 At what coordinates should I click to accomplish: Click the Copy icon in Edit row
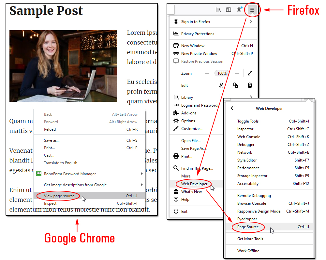(x=236, y=85)
